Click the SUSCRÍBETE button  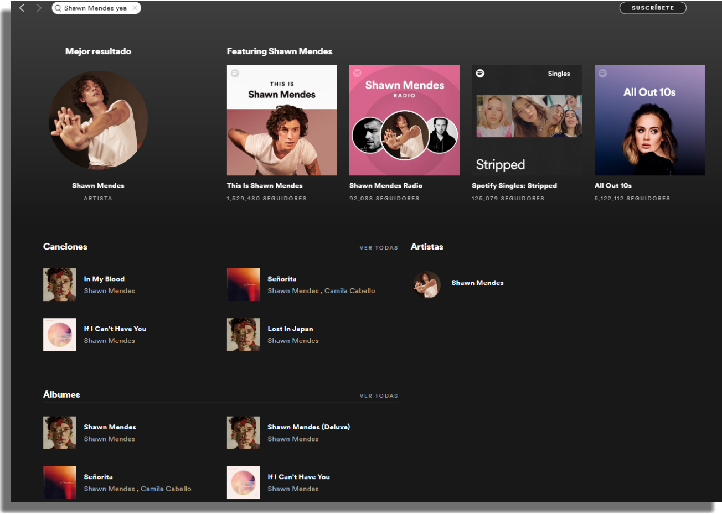(653, 8)
